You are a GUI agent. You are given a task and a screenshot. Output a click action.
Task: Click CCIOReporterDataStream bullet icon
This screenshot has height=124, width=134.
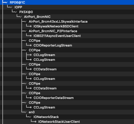(x=31, y=98)
